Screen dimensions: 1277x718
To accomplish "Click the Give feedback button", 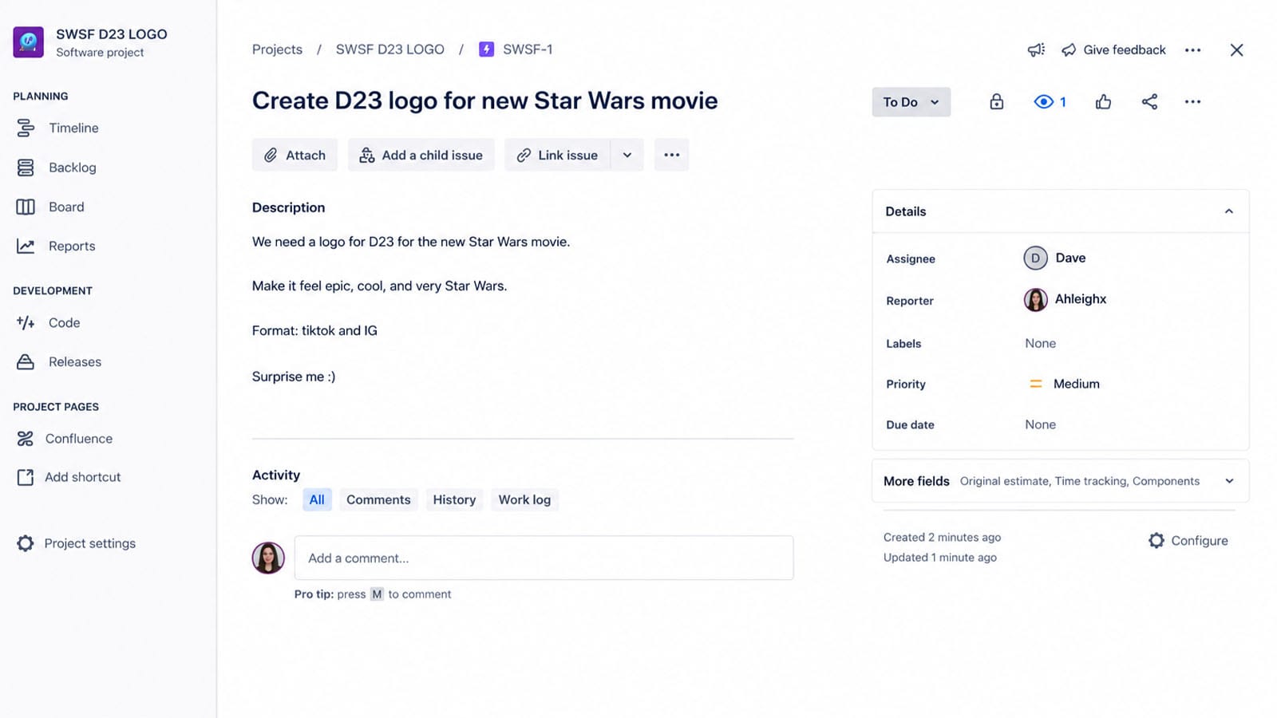I will click(1113, 50).
